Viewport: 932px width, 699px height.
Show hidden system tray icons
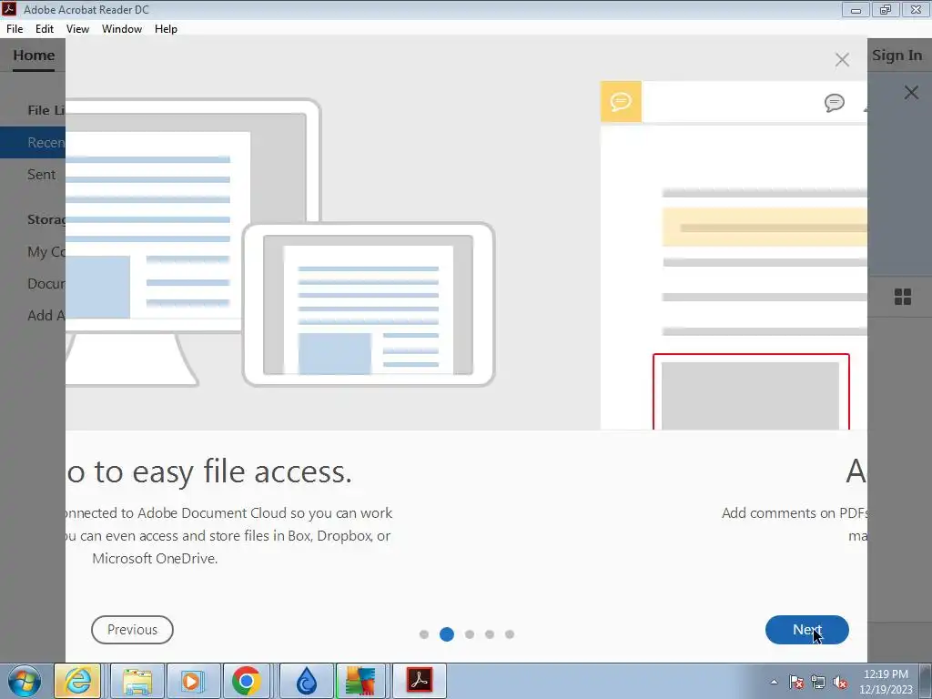(774, 682)
